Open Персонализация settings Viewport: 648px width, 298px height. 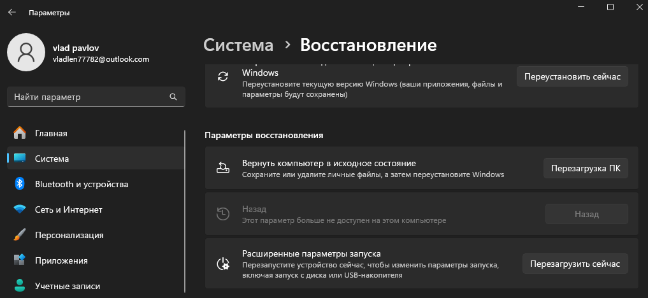click(96, 235)
